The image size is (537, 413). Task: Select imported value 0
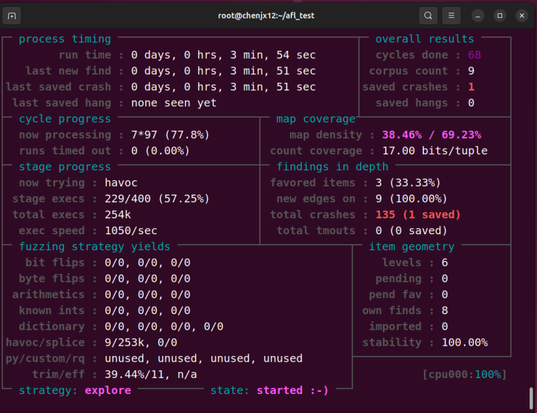(x=445, y=326)
